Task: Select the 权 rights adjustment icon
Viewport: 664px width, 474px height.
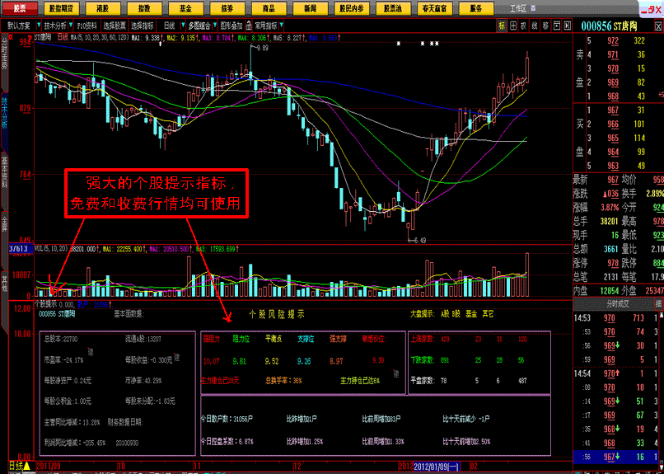Action: (x=524, y=26)
